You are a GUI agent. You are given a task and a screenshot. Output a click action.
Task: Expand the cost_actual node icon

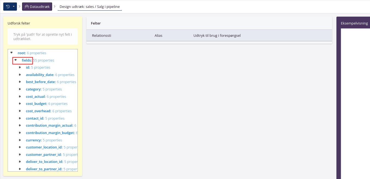click(20, 96)
